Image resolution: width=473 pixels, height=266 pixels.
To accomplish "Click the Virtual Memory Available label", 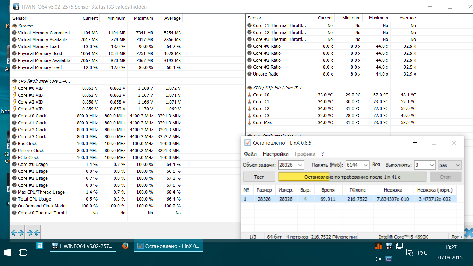I will 43,39.
